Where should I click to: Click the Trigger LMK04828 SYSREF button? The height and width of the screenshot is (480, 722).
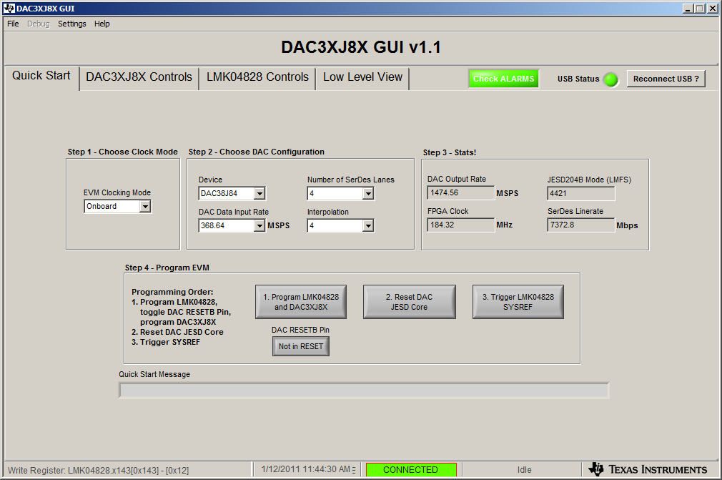(x=518, y=302)
